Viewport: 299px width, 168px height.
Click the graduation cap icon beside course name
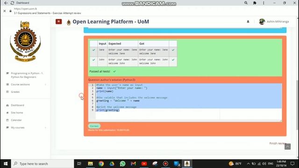point(7,73)
